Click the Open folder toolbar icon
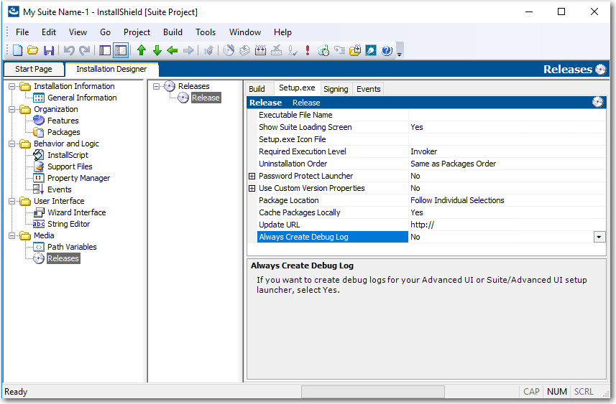The height and width of the screenshot is (404, 616). click(33, 50)
